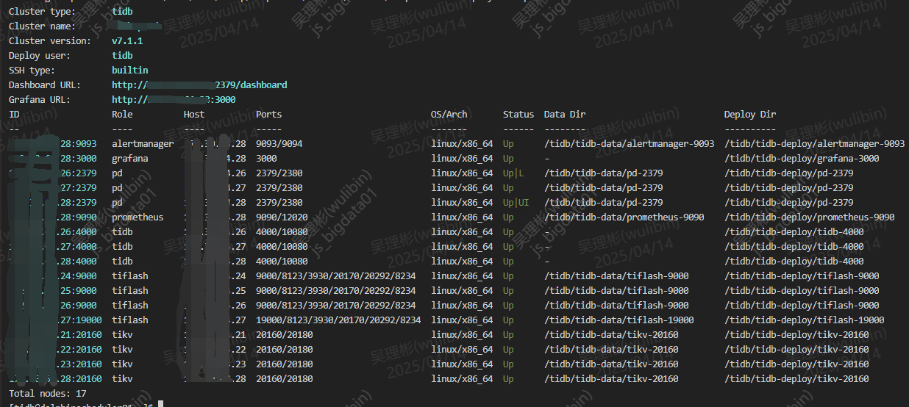Click the tiflash ID ending 24:9000
This screenshot has width=909, height=407.
click(53, 276)
